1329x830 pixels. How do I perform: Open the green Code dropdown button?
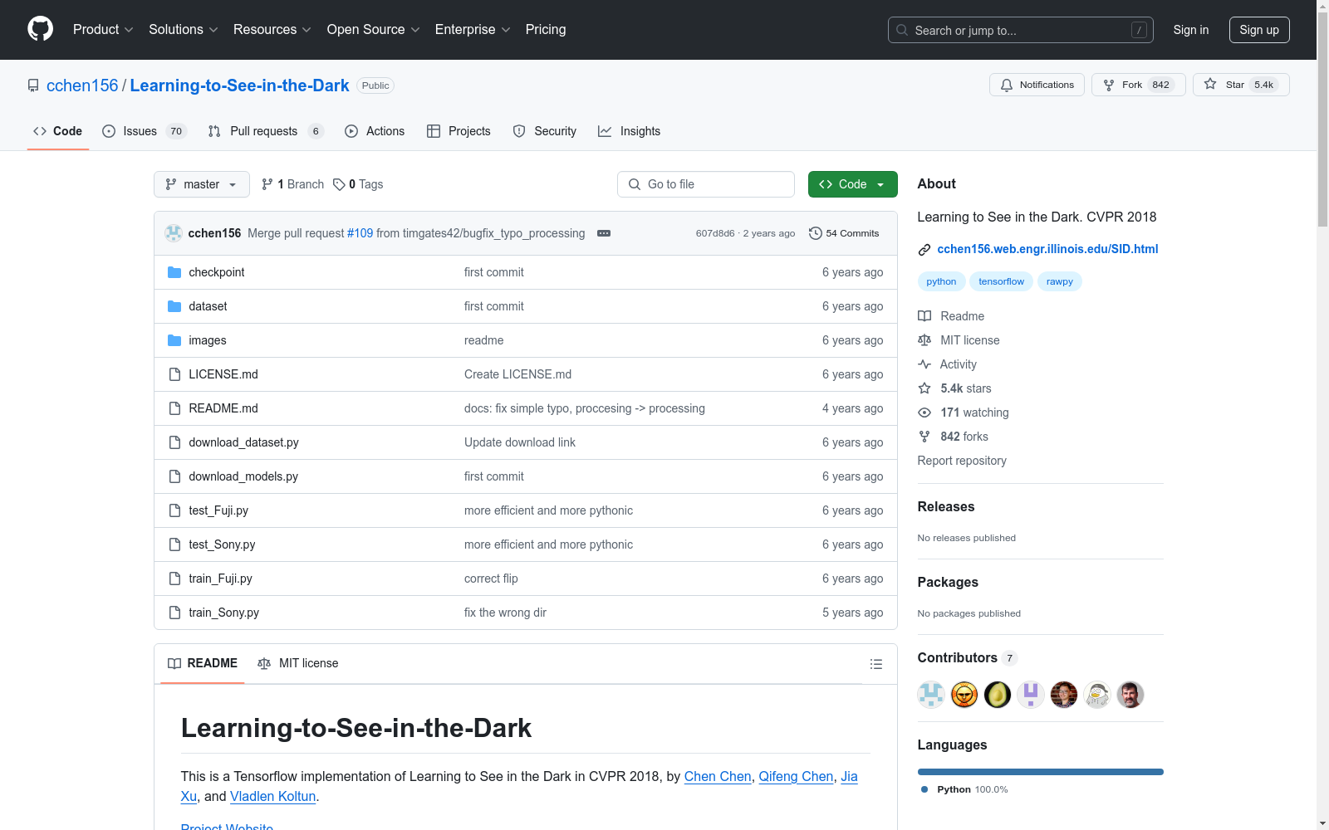[852, 184]
